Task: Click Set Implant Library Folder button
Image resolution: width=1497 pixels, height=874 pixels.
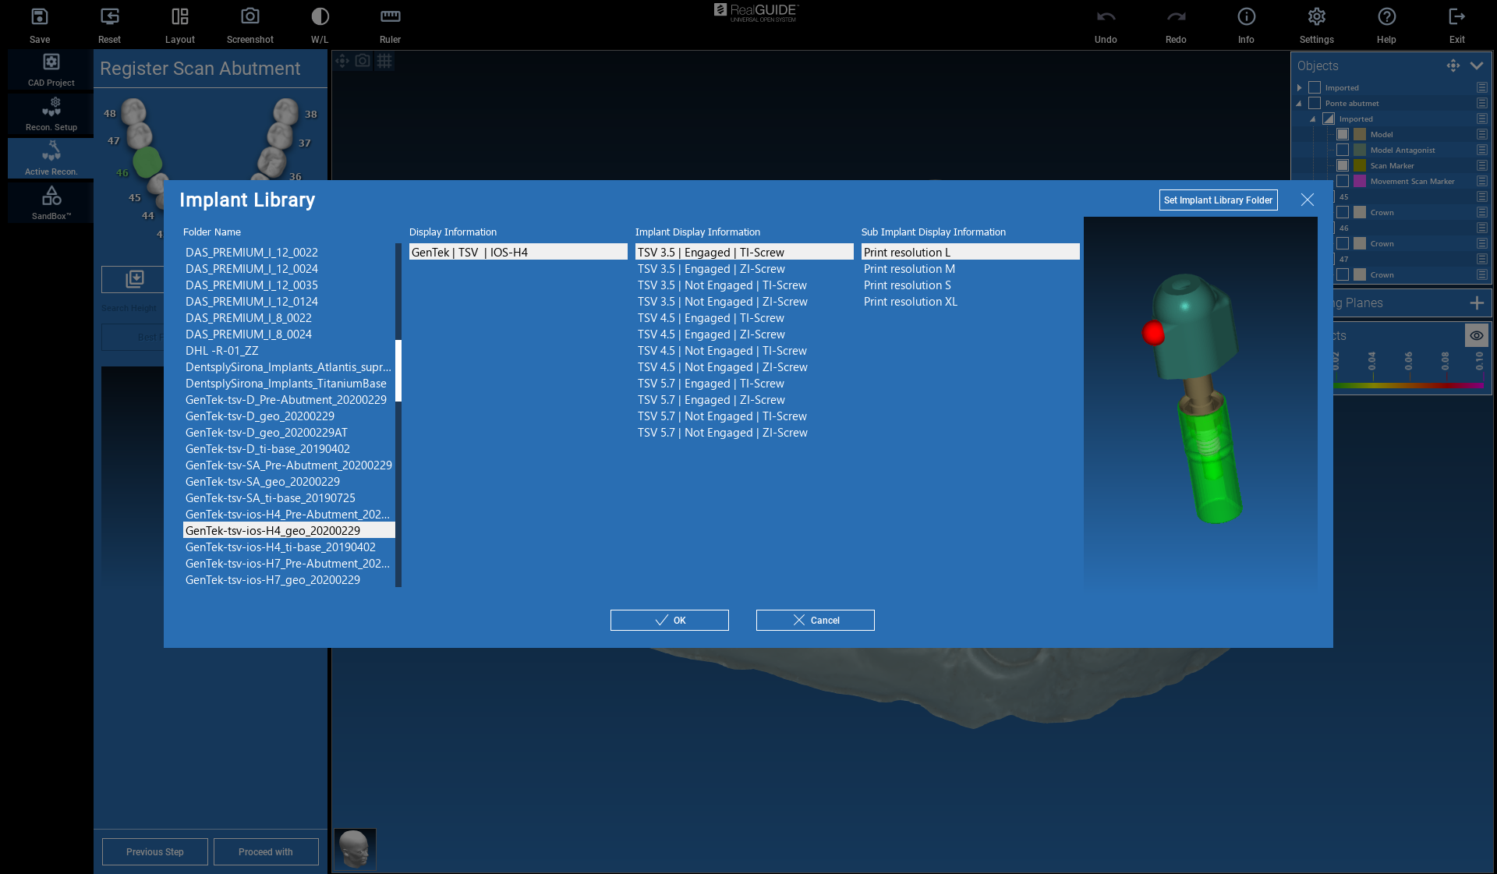Action: coord(1218,200)
